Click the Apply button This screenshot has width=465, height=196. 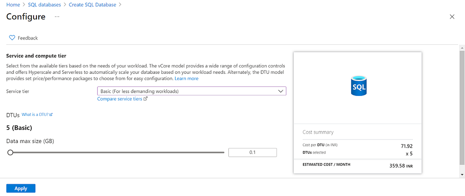pos(21,188)
